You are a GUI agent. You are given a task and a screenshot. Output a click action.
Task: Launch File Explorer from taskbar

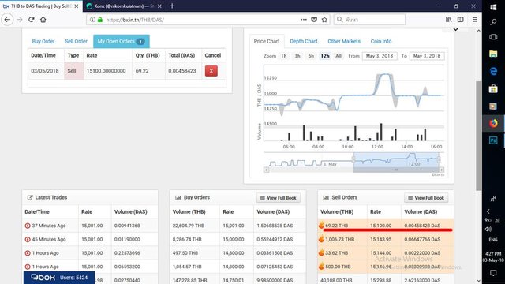tap(493, 54)
